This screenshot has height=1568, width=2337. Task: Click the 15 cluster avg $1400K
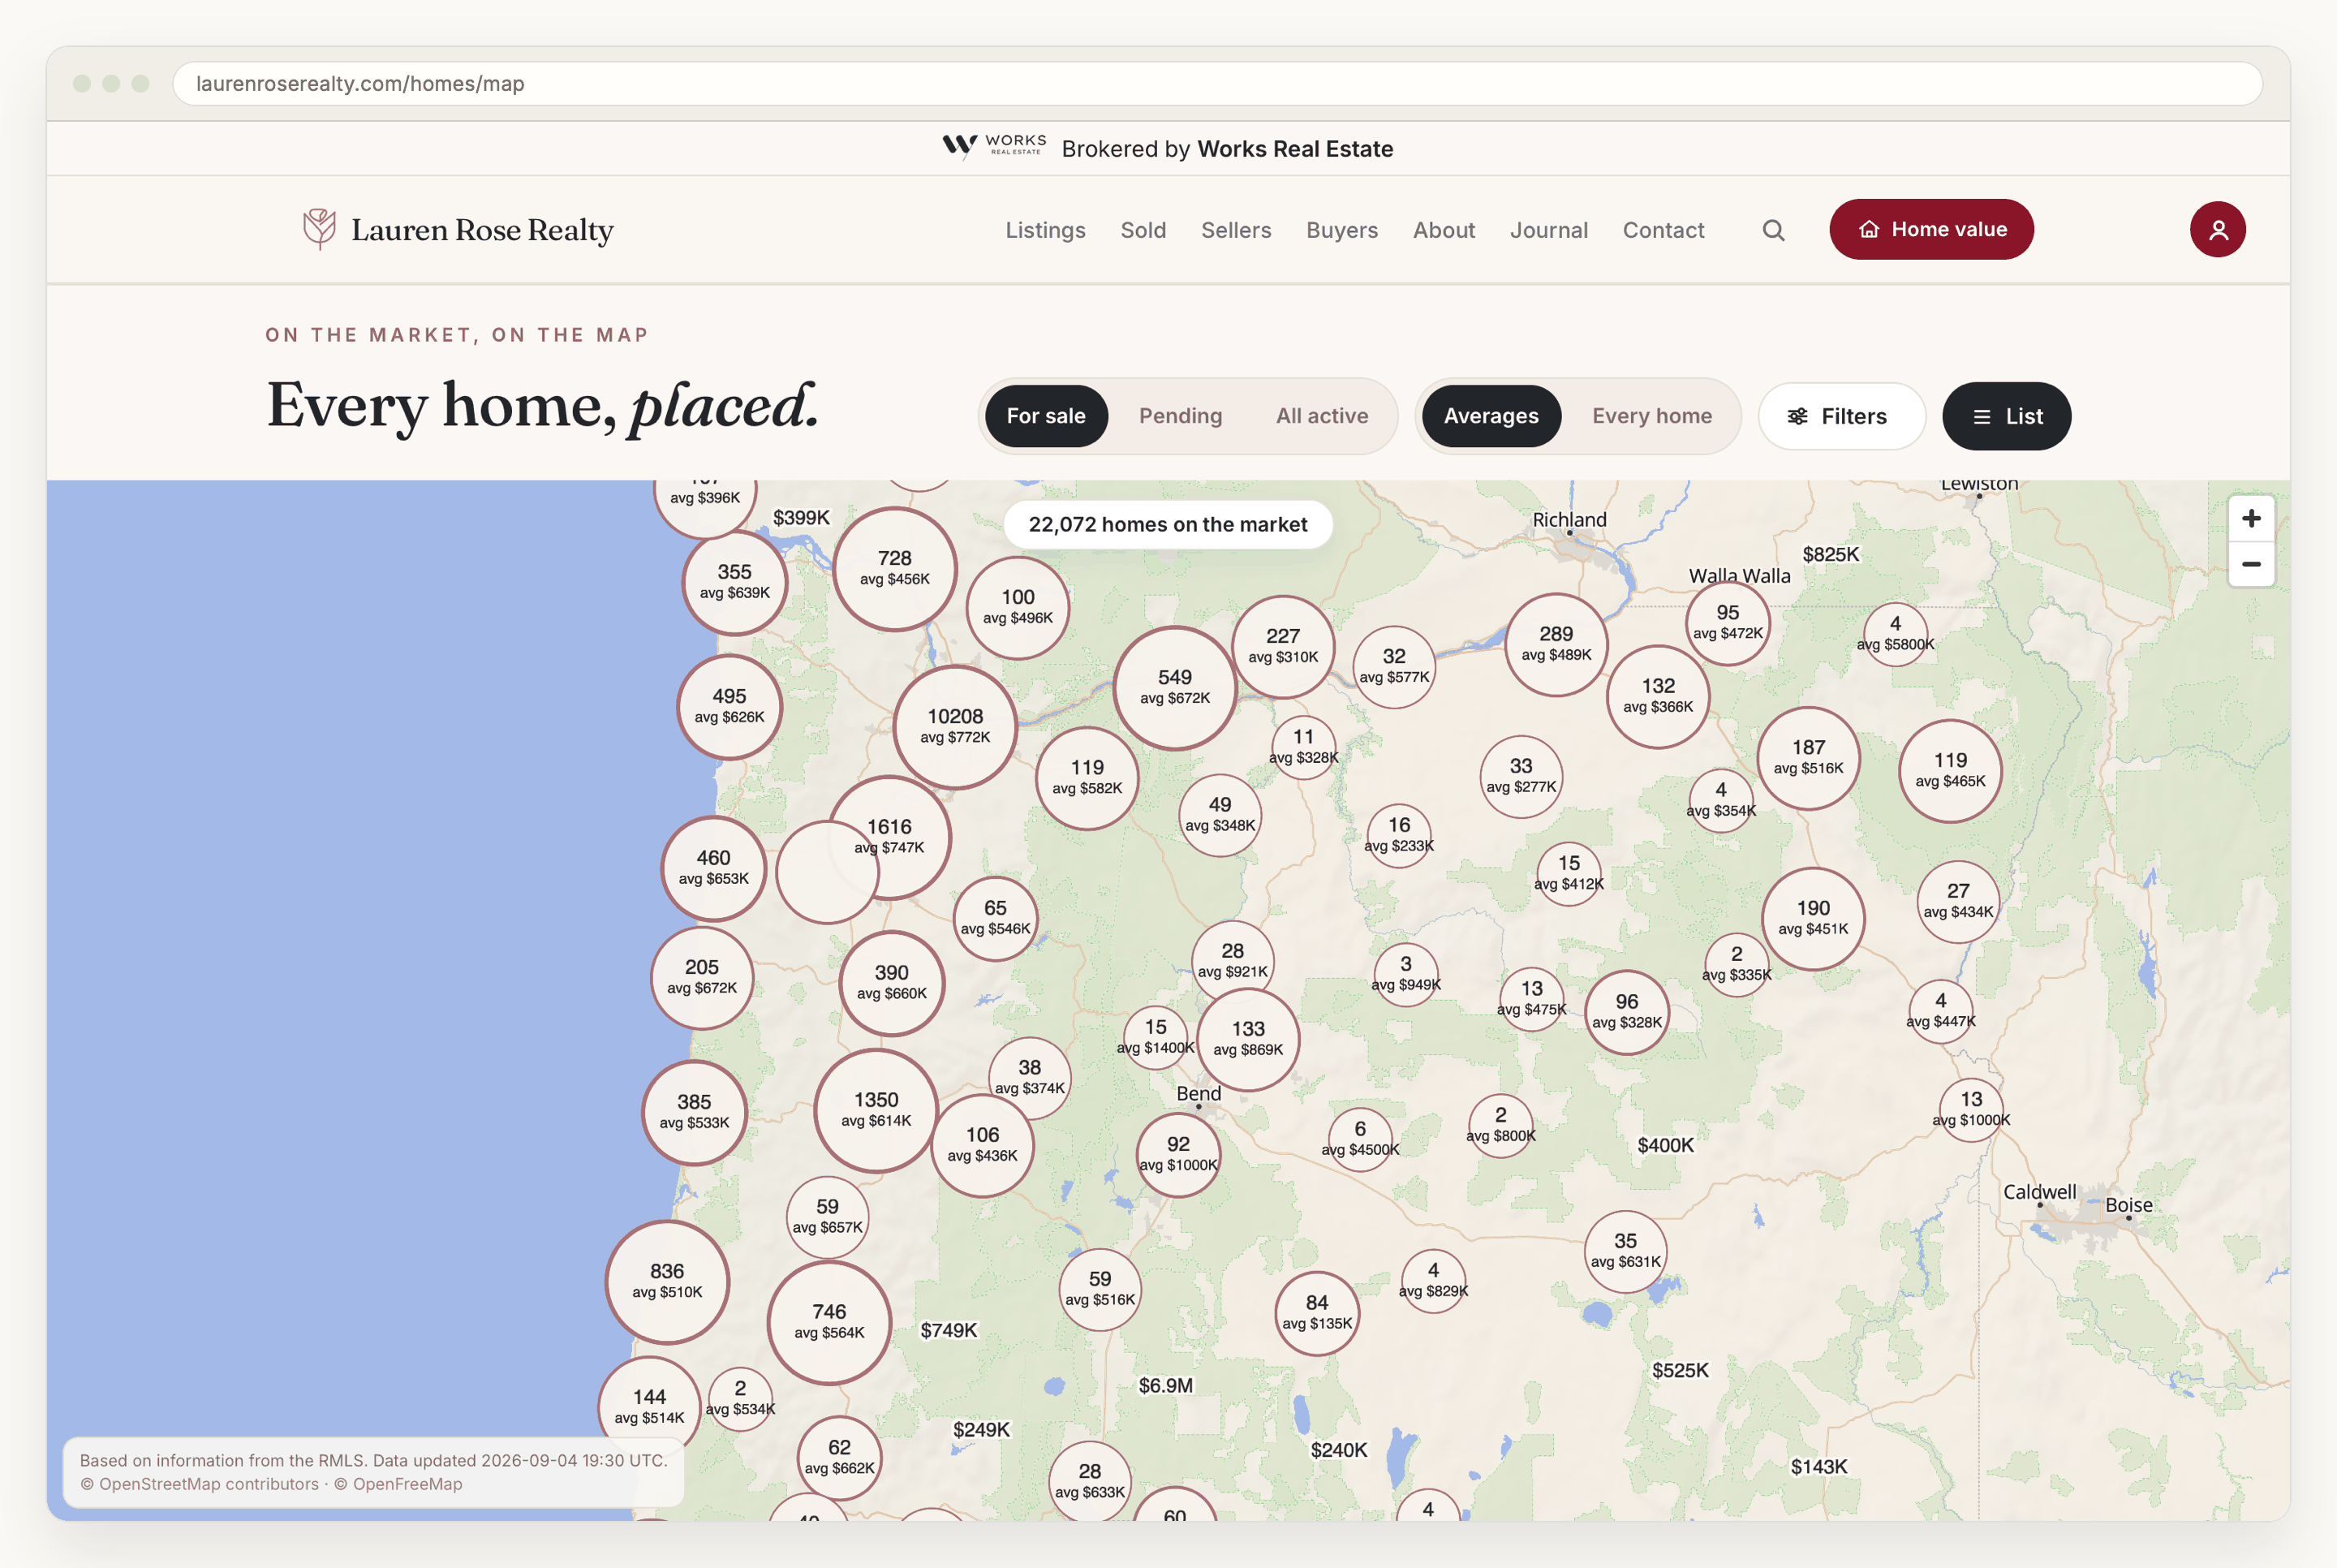point(1155,1037)
